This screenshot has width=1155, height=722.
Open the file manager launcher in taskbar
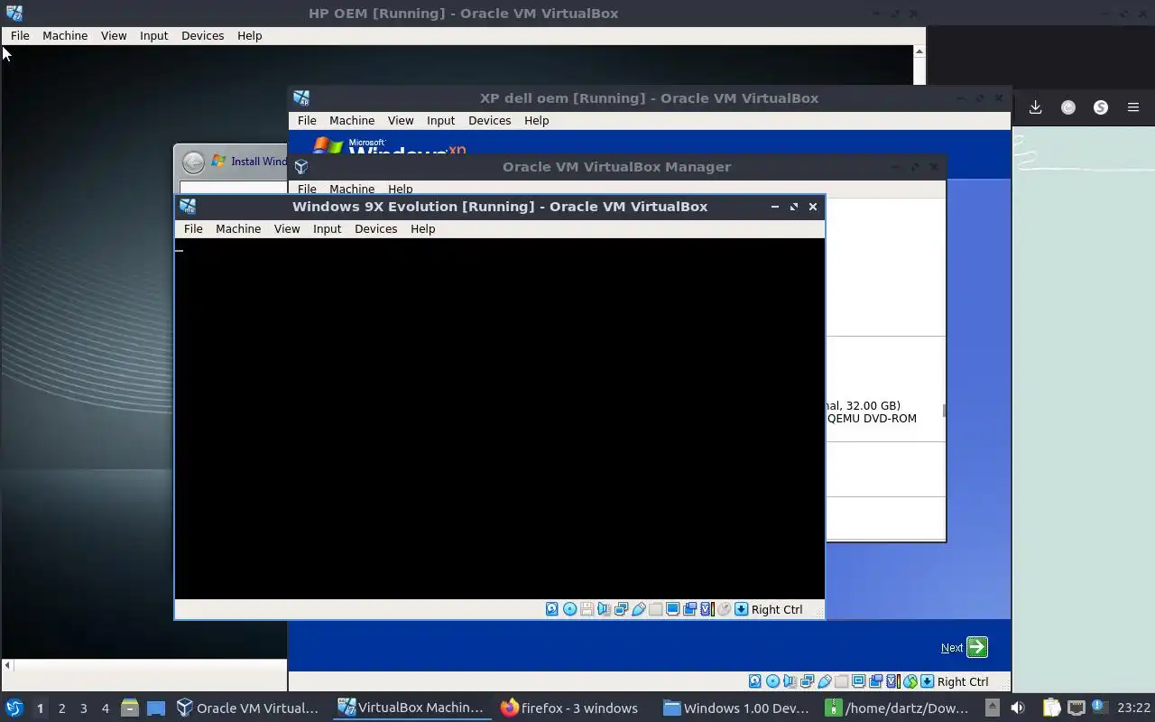click(130, 708)
